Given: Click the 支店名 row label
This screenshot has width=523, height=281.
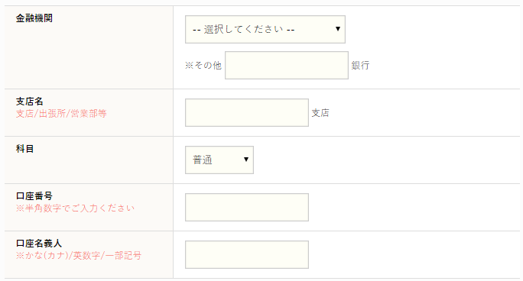Looking at the screenshot, I should (29, 102).
